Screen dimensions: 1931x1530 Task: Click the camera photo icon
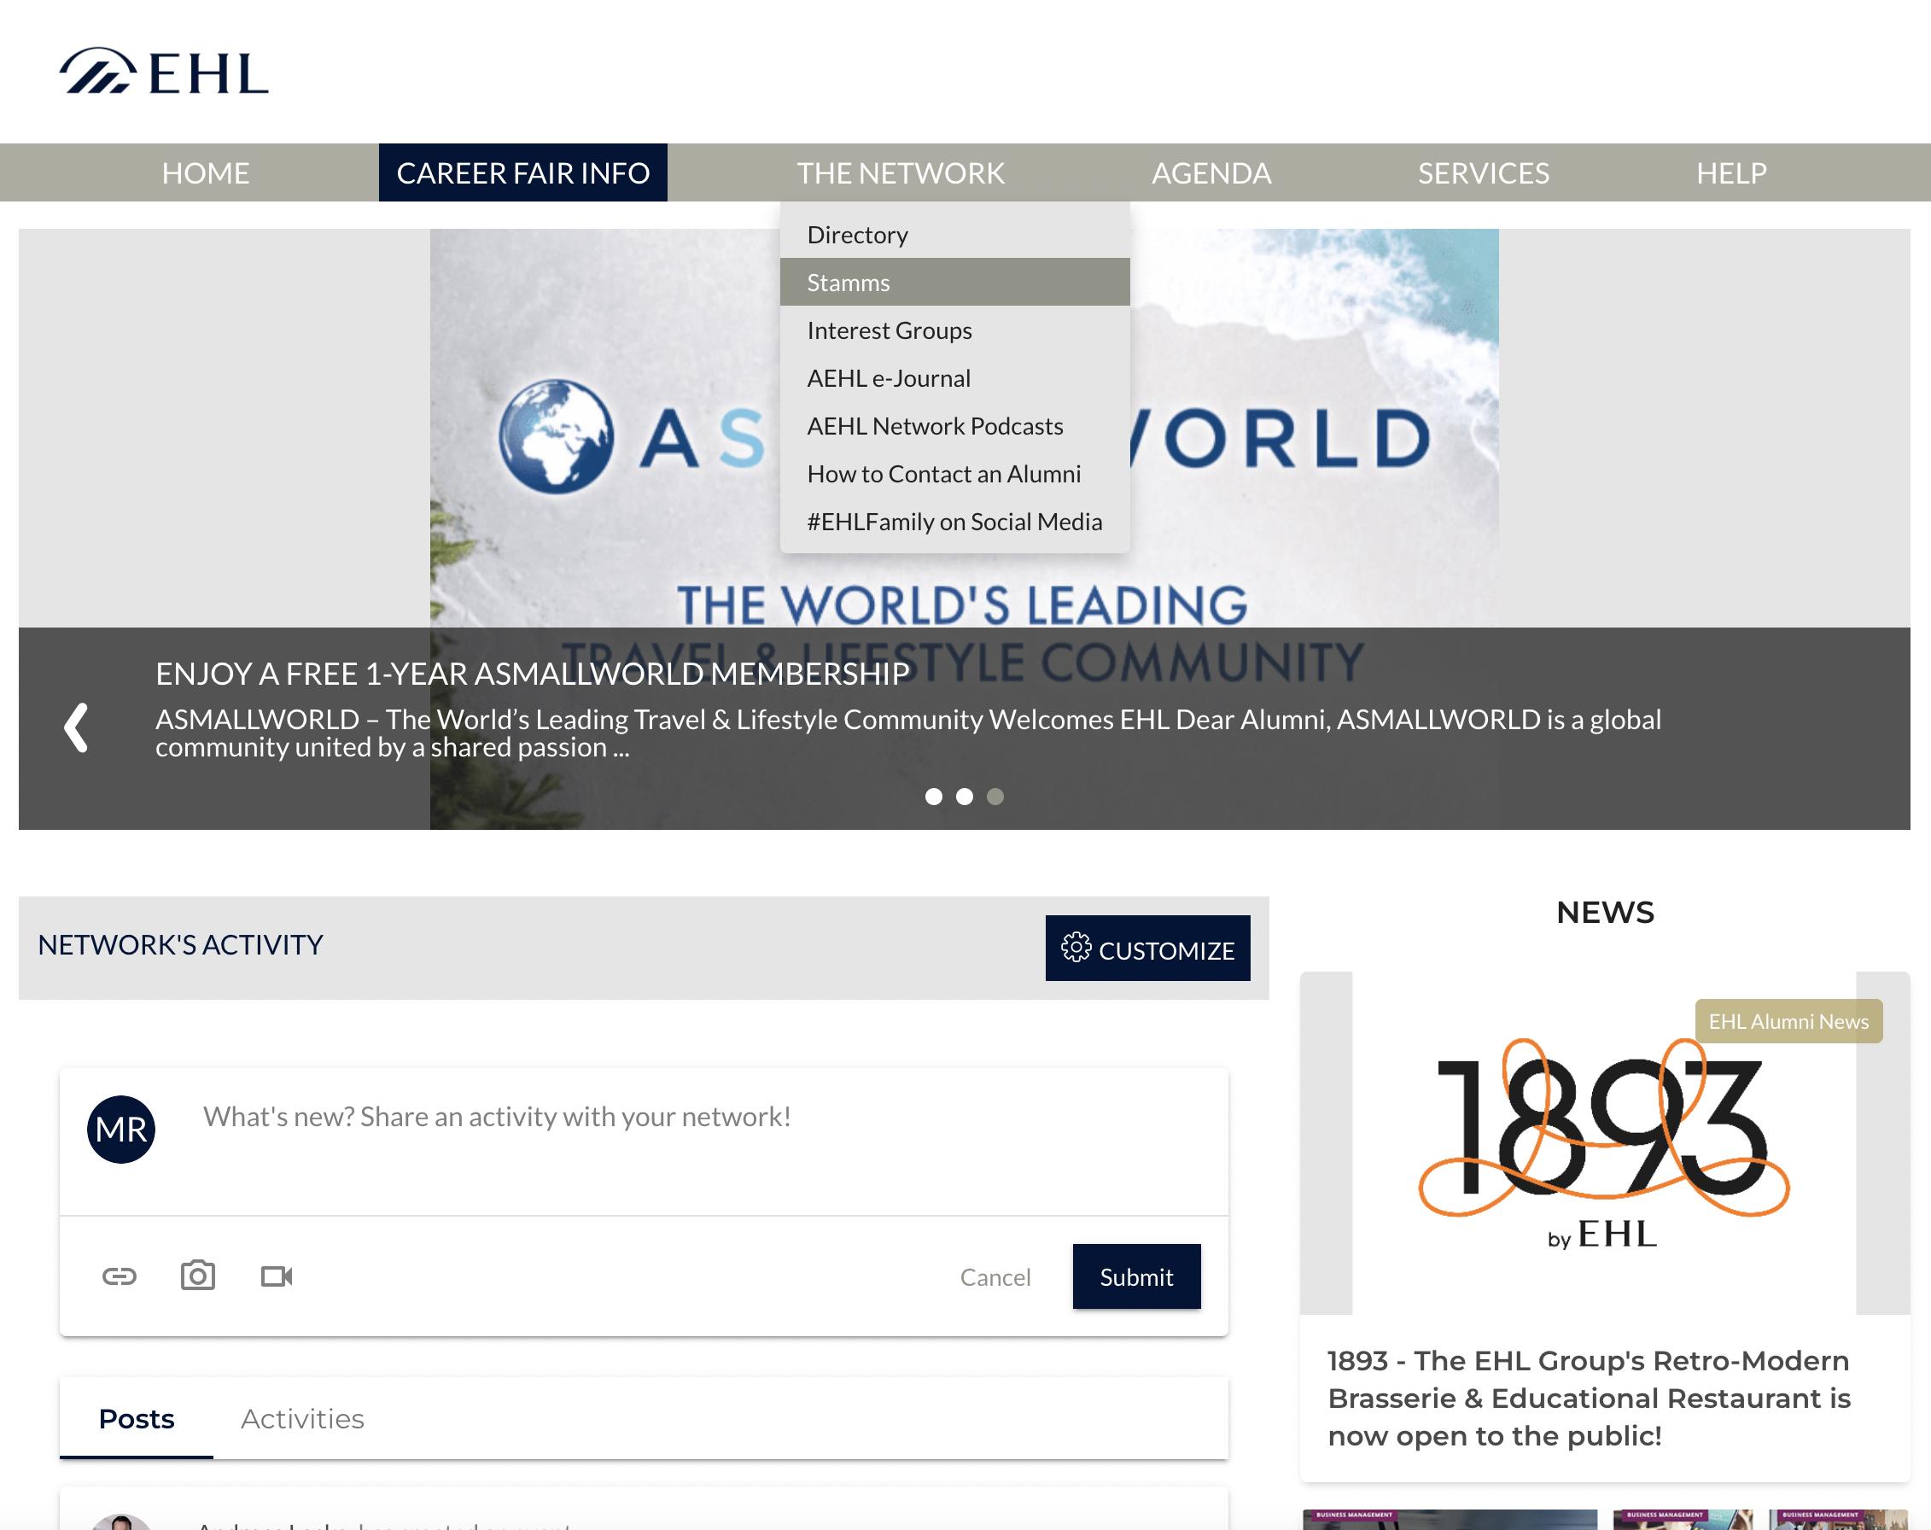click(198, 1276)
